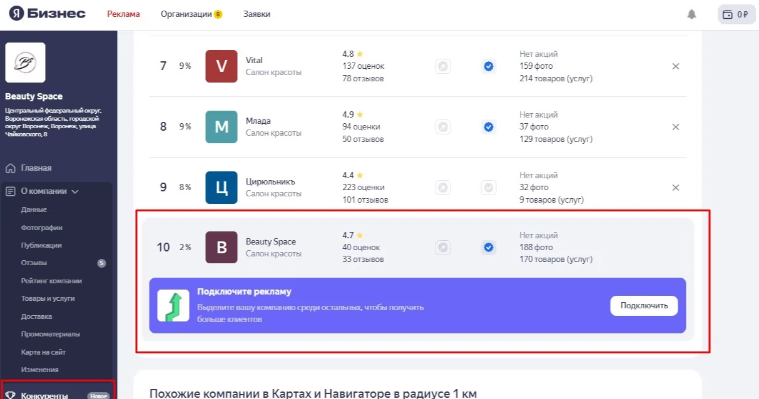Click the Цирюльникъ blue Ц logo
Viewport: 759px width, 399px height.
tap(222, 188)
